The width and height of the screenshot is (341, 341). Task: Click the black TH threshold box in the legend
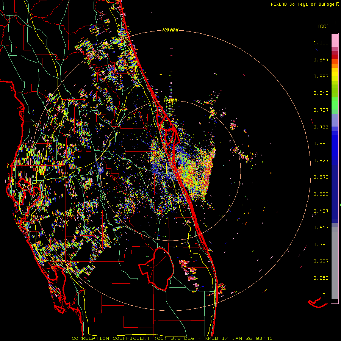[335, 301]
